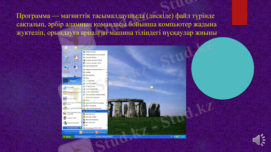
Task: Click the All Programs green arrow button
Action: 80,128
